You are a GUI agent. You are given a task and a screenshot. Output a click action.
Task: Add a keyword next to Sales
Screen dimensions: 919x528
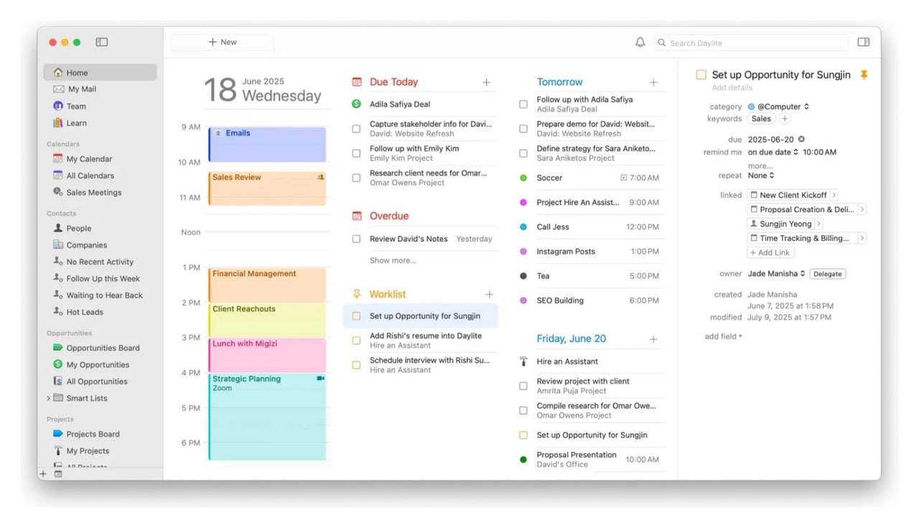(785, 119)
